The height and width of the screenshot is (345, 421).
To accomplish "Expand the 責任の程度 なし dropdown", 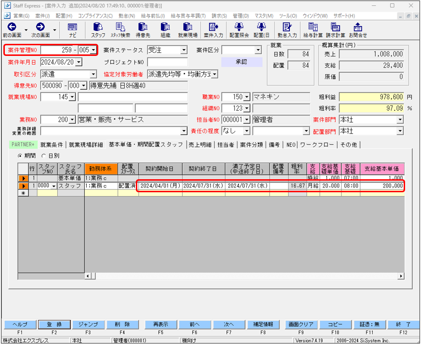I will 247,131.
